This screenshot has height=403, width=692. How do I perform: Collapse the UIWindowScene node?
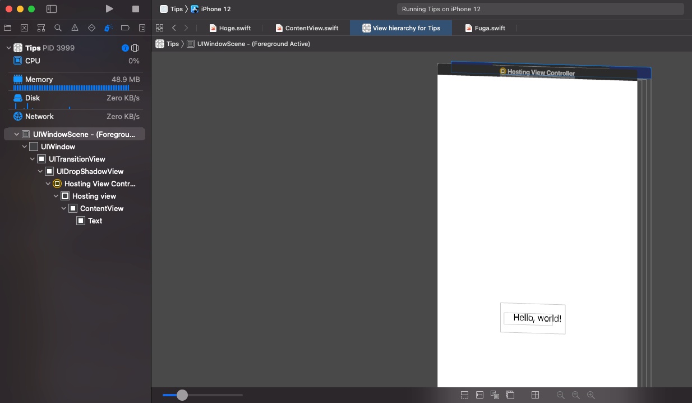(x=16, y=134)
